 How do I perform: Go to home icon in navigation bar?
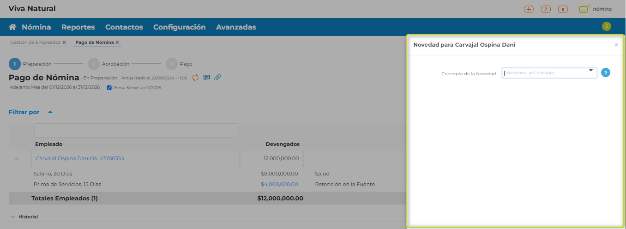click(x=13, y=27)
